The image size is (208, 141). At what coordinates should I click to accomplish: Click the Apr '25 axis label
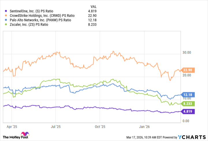tap(12, 126)
